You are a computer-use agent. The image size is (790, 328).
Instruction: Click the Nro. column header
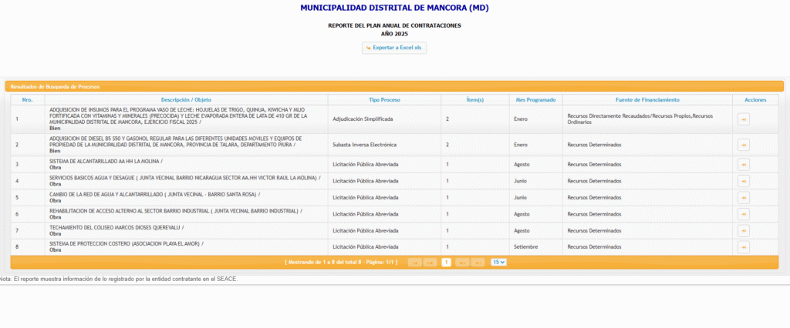[27, 100]
